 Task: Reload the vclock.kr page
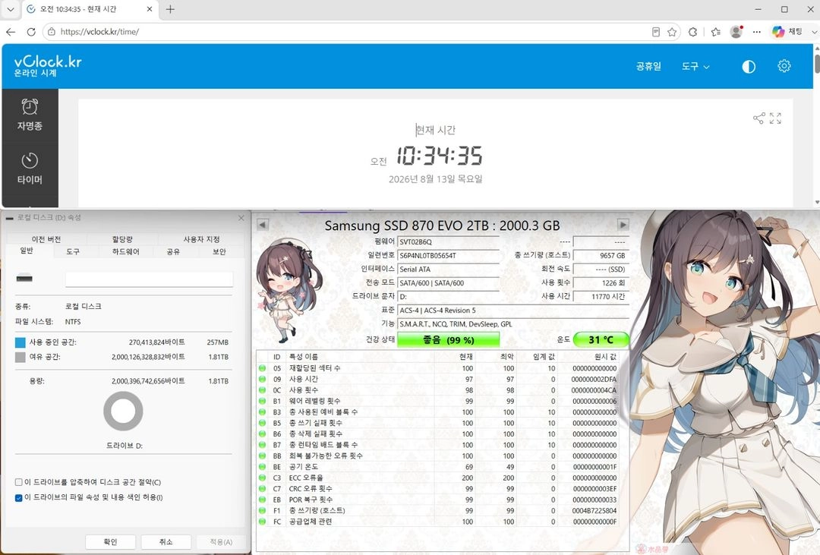[31, 32]
